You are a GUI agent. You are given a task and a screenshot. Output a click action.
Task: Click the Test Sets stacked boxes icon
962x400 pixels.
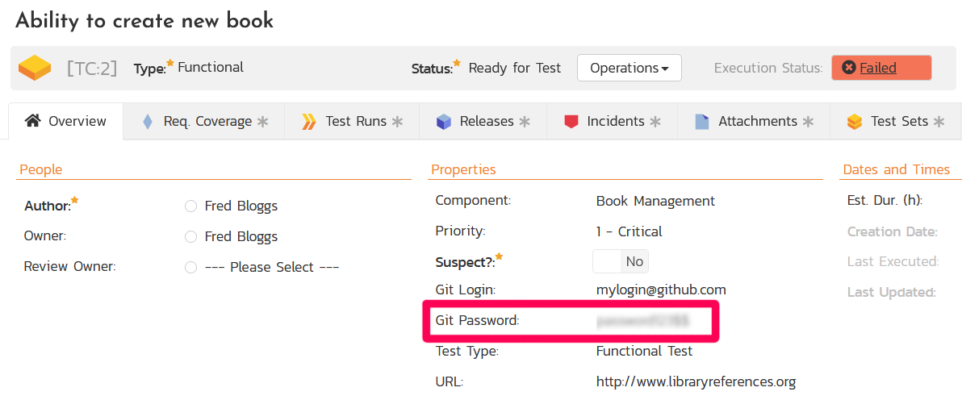pos(855,122)
